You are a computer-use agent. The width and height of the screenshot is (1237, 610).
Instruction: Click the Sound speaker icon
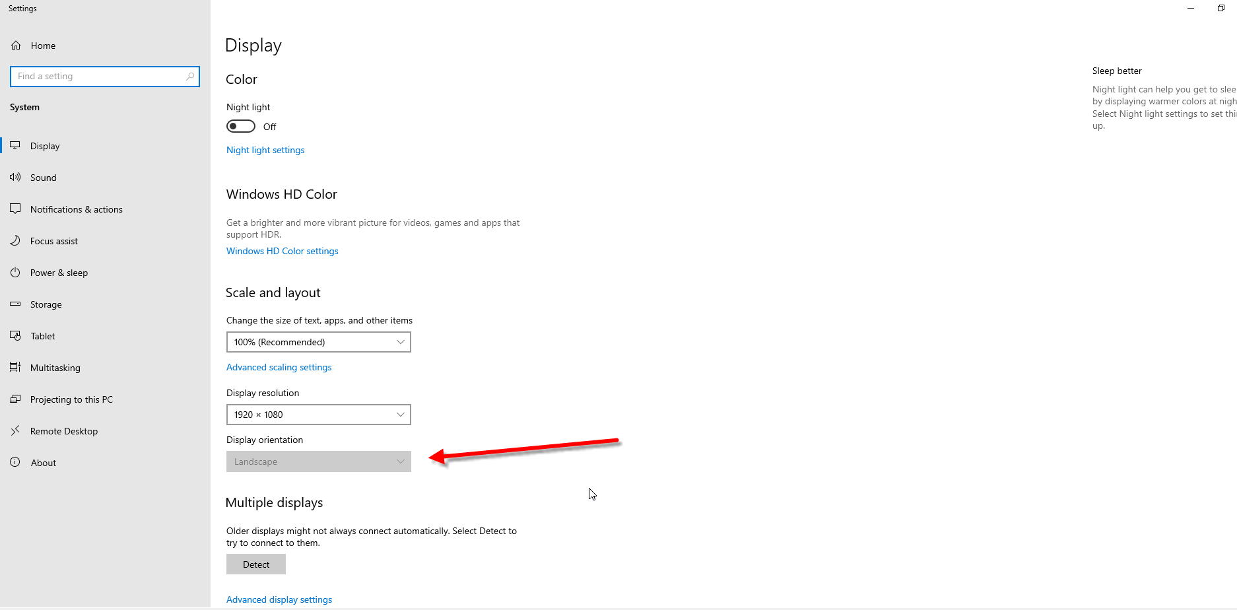pos(15,177)
